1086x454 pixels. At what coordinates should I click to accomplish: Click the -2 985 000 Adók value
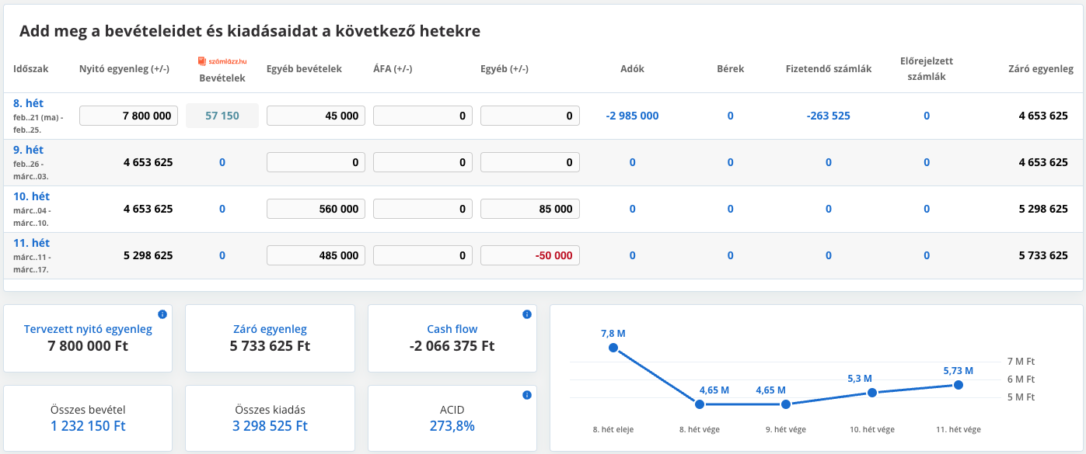click(x=632, y=116)
